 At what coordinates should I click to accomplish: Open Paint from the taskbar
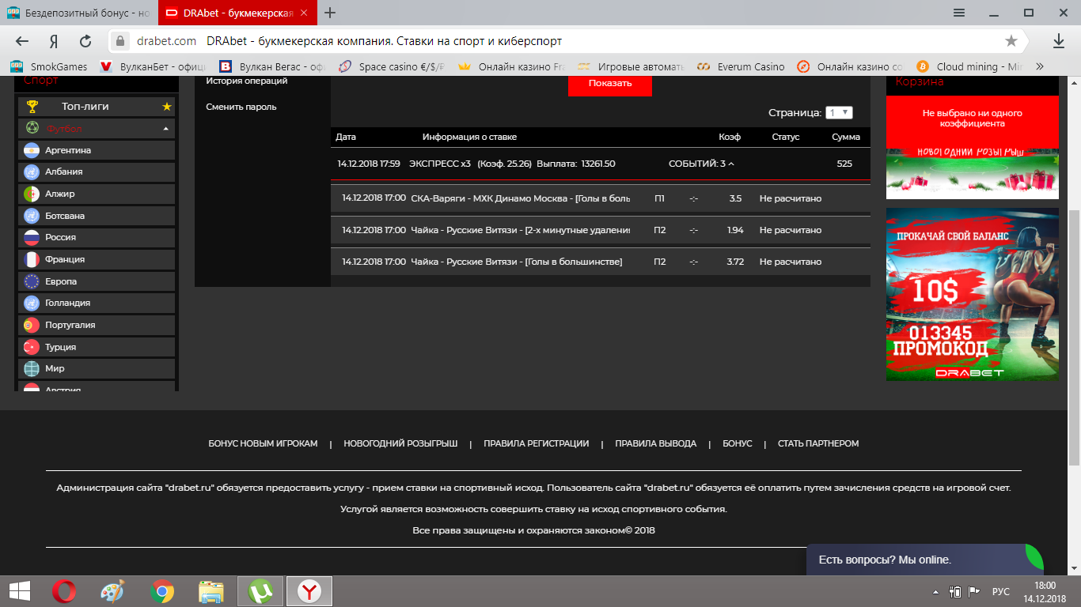(113, 591)
